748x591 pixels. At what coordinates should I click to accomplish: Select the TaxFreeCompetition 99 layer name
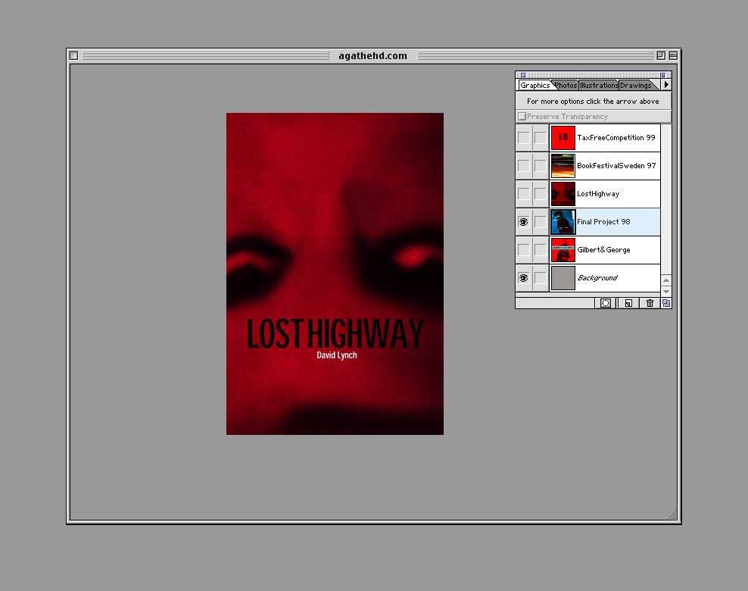coord(616,137)
